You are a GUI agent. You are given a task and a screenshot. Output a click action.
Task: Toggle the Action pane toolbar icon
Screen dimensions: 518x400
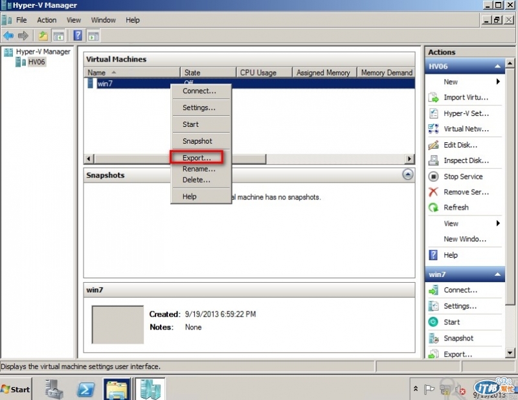[93, 36]
